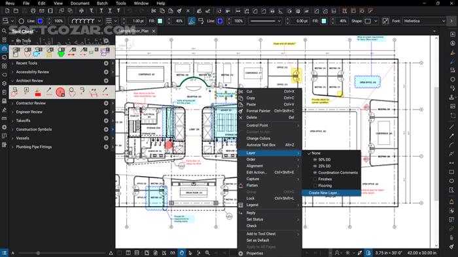Expand the Contractor Review tool set
458x257 pixels.
coord(12,103)
